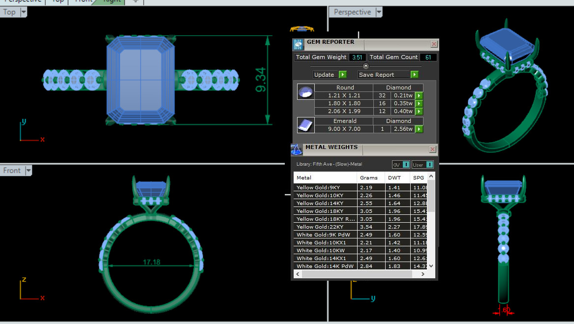Click the 1.80 X 1.80 size cell
The image size is (574, 324).
point(344,104)
